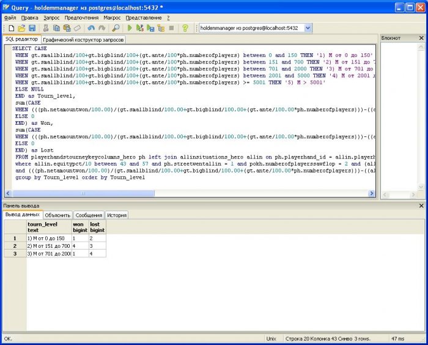Image resolution: width=428 pixels, height=345 pixels.
Task: Switch to the Объяснить output tab
Action: coord(57,215)
